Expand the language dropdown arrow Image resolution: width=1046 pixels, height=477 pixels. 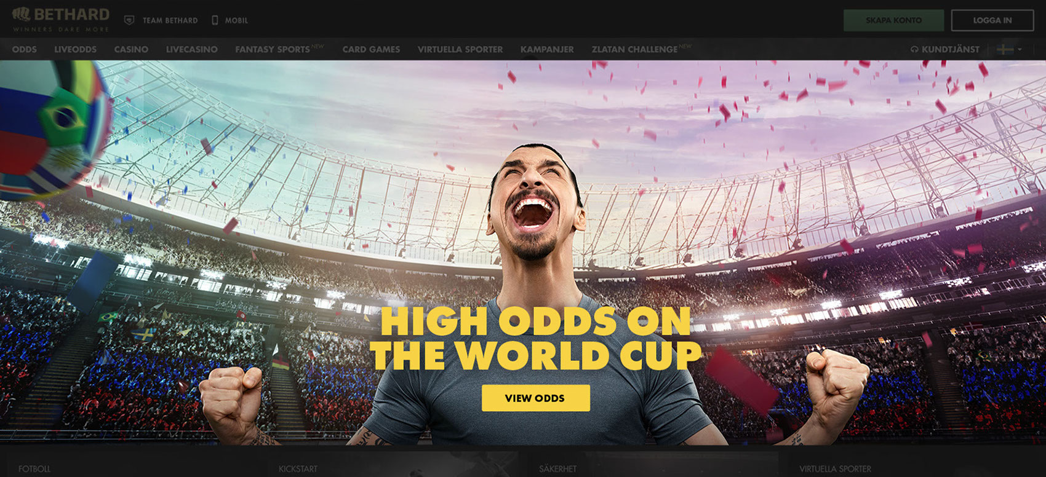click(x=1020, y=49)
